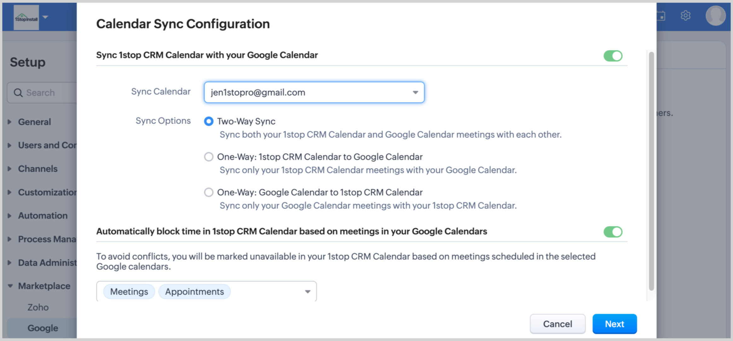Turn off automatic block time toggle

click(x=613, y=232)
